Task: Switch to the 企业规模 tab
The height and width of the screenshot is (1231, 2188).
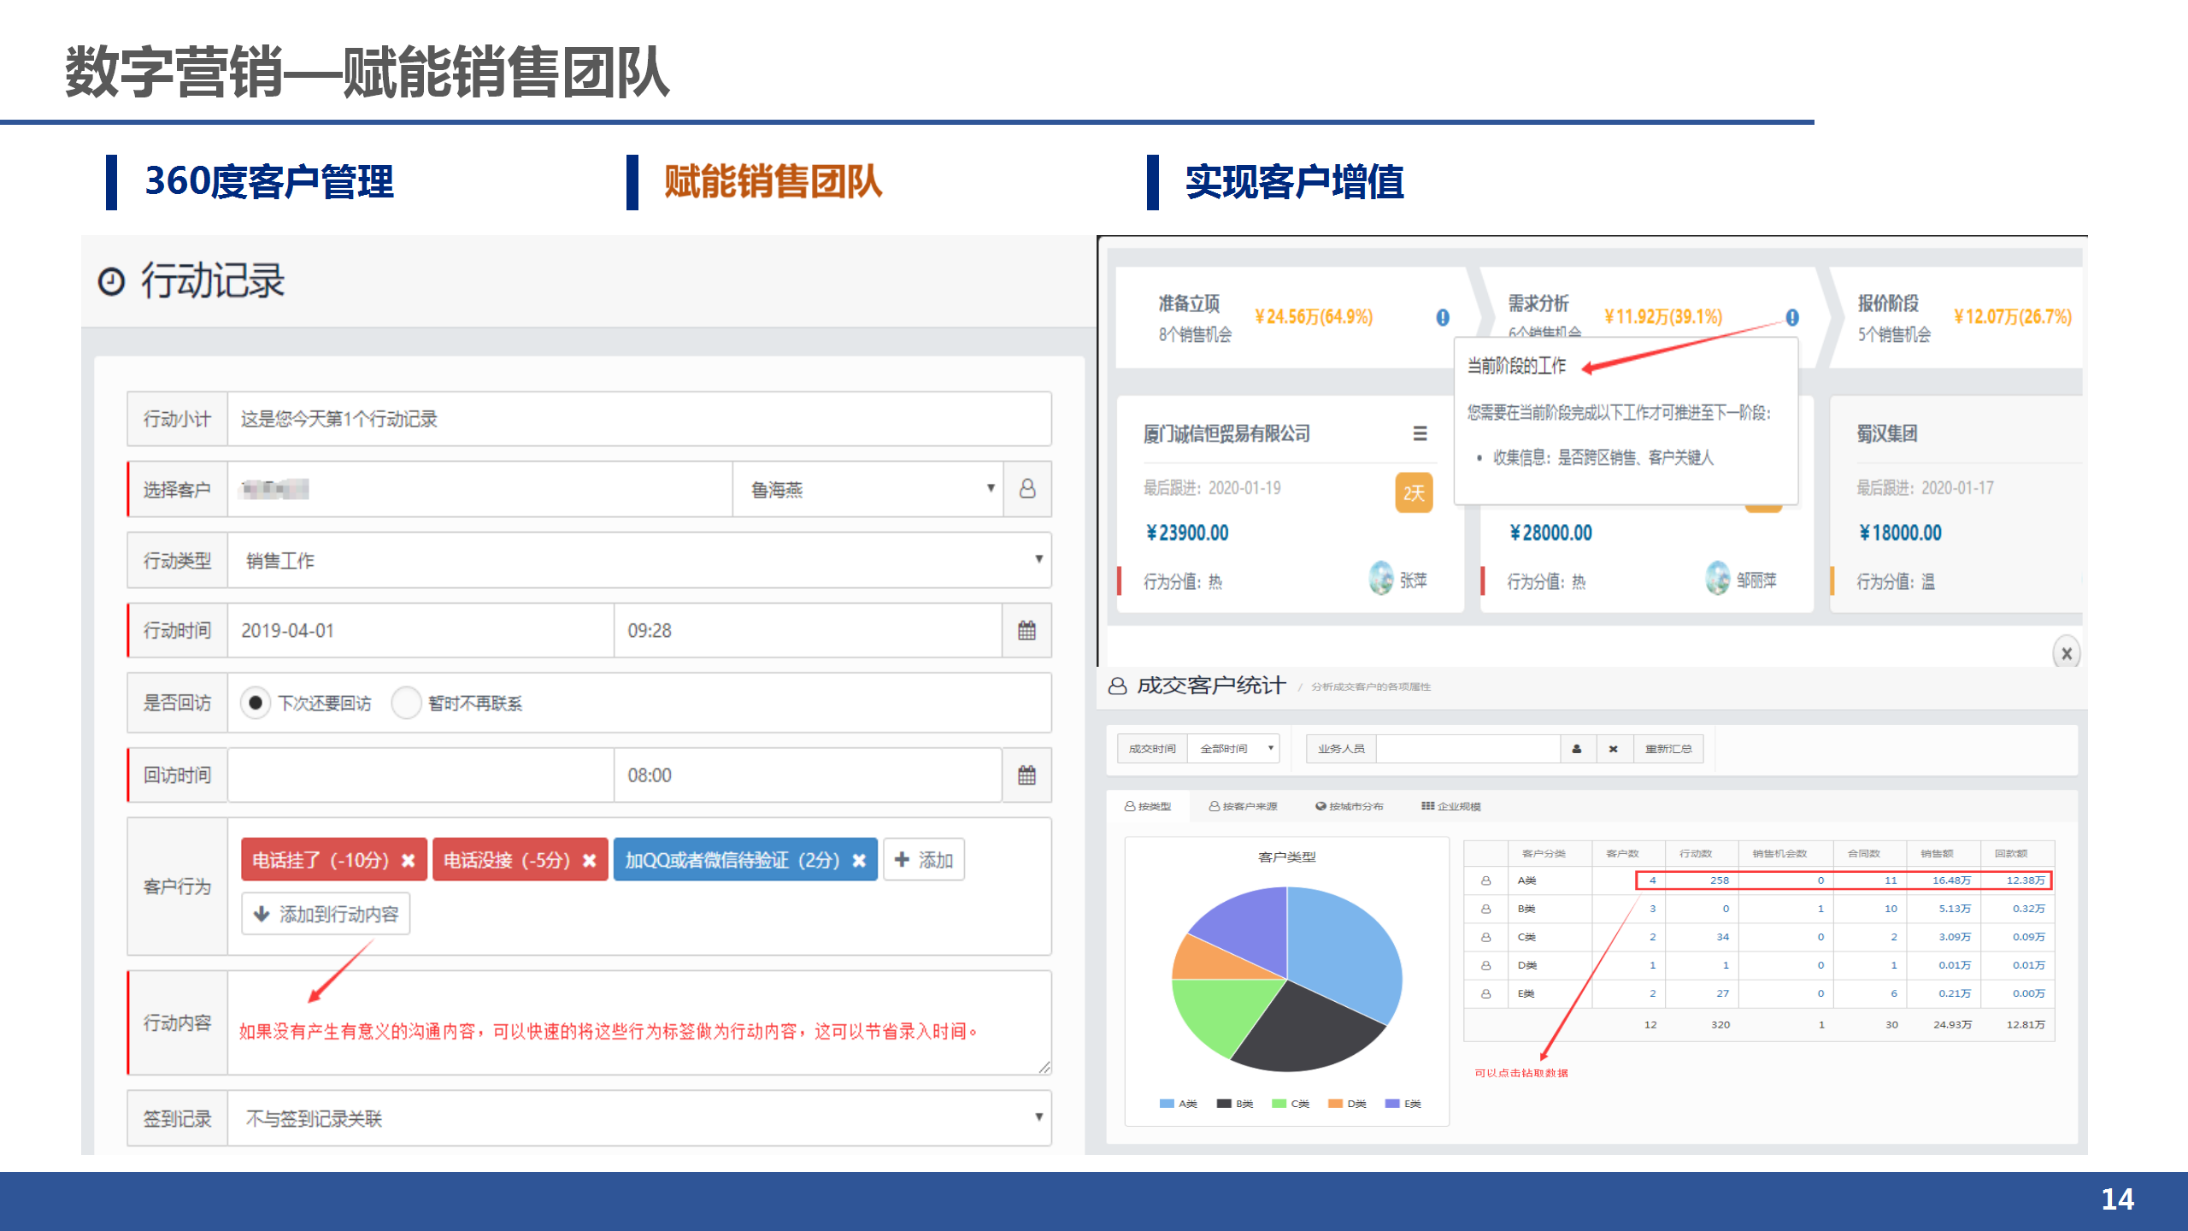Action: click(1450, 806)
